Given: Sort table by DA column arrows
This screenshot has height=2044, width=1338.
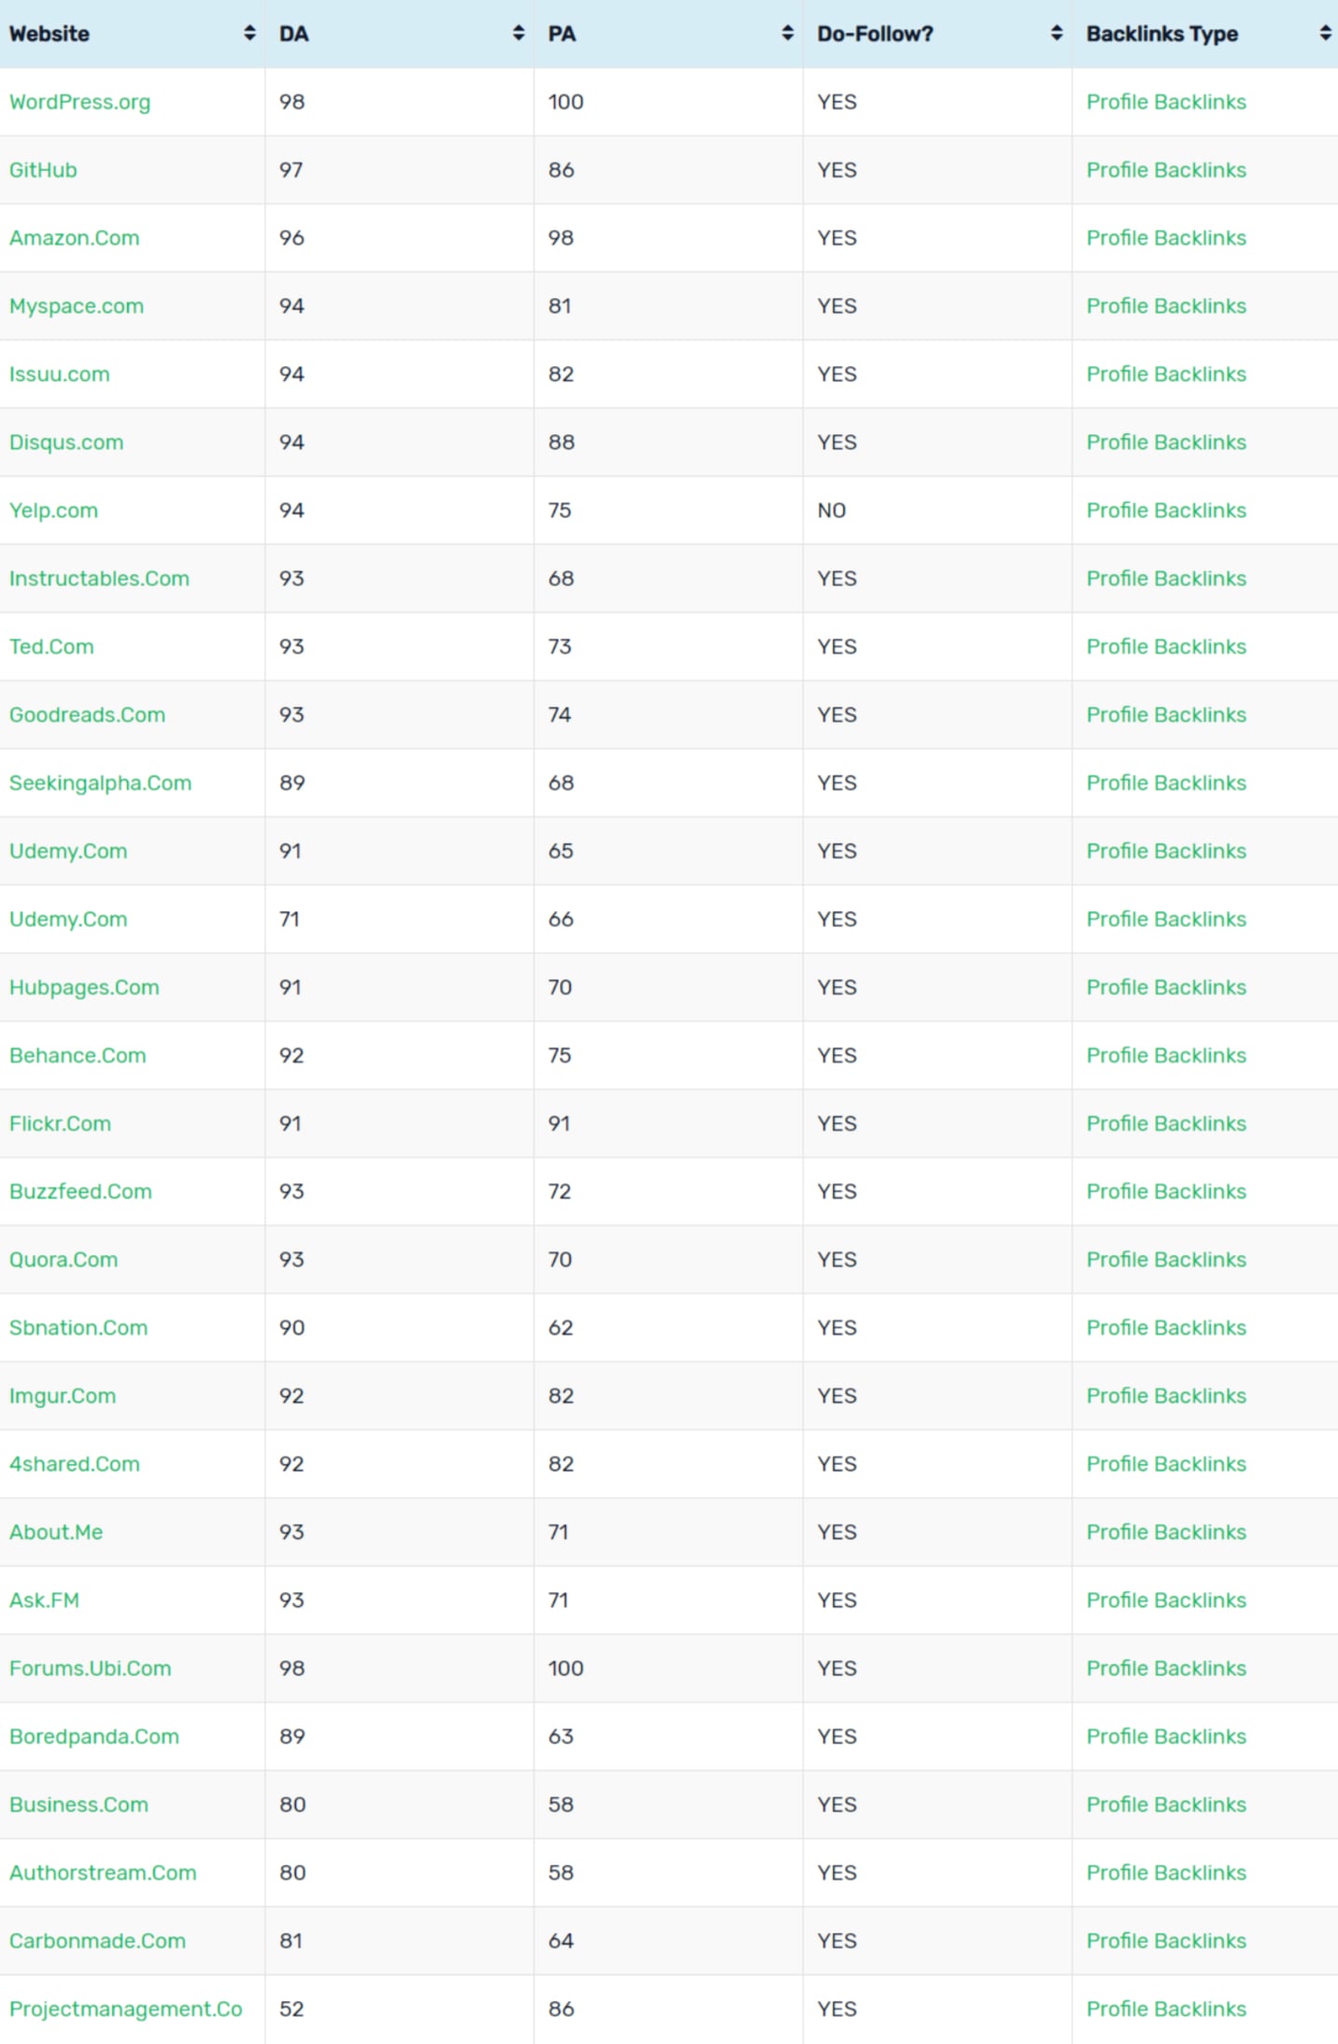Looking at the screenshot, I should (518, 34).
